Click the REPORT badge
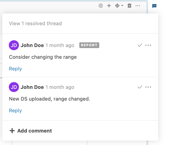Viewport: 170px width, 145px height. [x=89, y=45]
